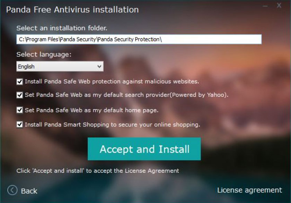Untick the default search provider checkbox

pyautogui.click(x=20, y=95)
